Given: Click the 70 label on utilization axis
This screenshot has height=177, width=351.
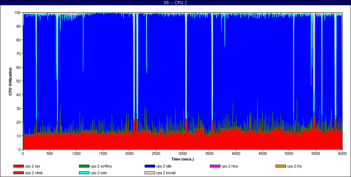Looking at the screenshot, I should point(19,54).
